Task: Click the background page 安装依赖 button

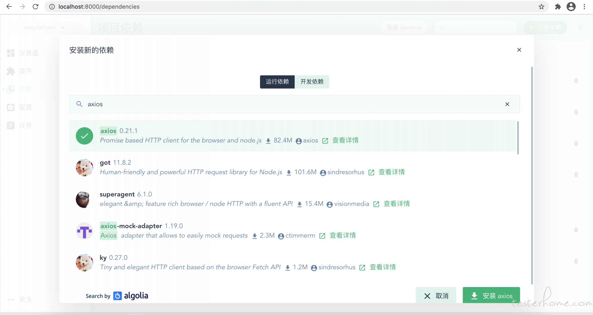Action: [x=545, y=27]
